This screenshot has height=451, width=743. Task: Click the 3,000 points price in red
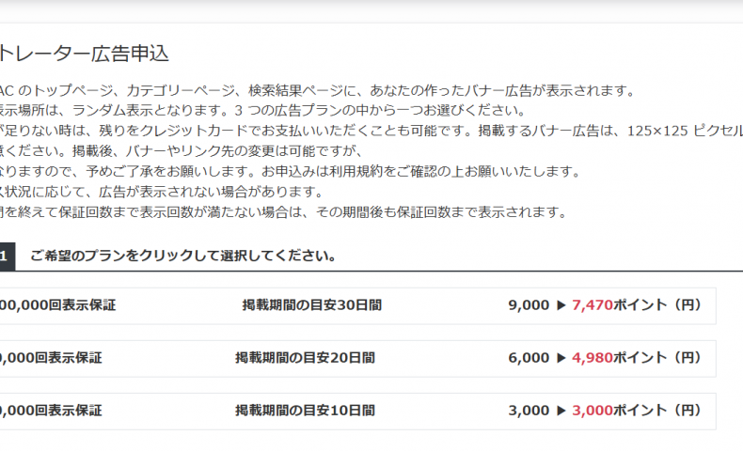[x=593, y=411]
